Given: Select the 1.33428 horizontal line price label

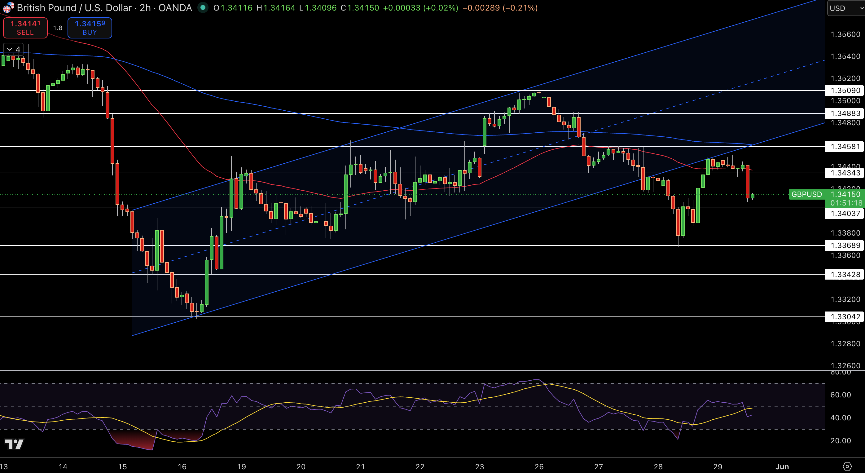Looking at the screenshot, I should 845,274.
